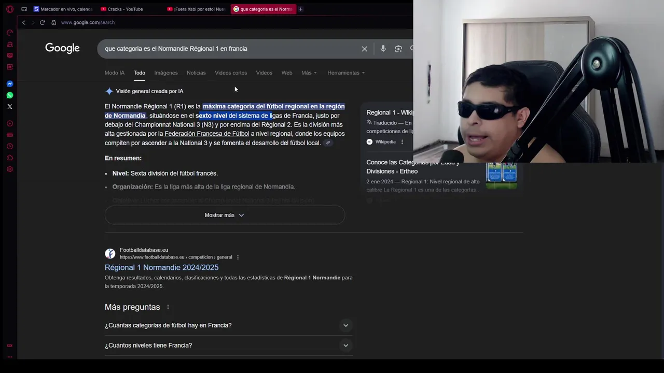The height and width of the screenshot is (373, 664).
Task: Expand Mostrar más in AI overview
Action: [225, 215]
